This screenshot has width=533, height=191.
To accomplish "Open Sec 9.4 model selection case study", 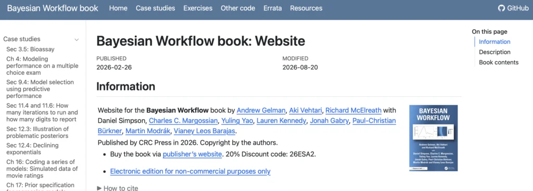I will (40, 89).
